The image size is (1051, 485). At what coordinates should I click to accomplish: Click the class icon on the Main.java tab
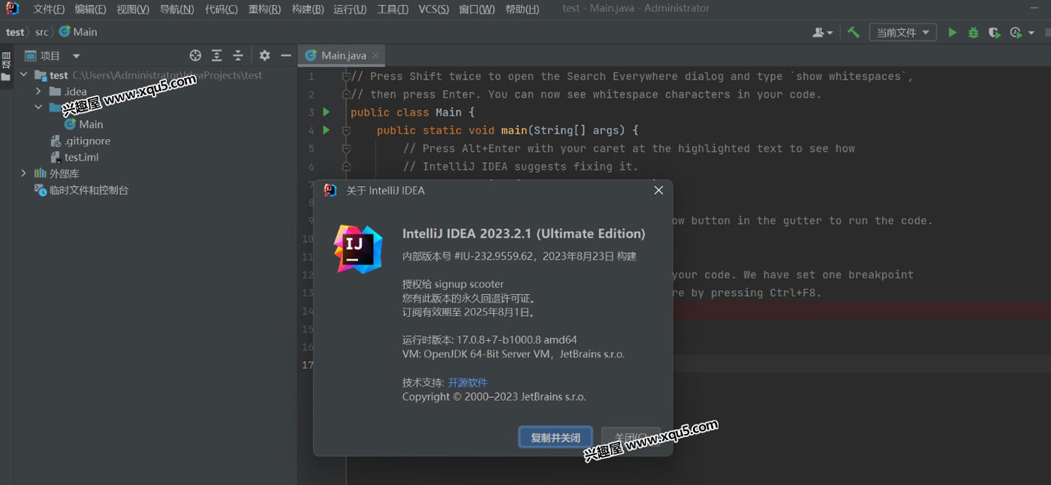(x=311, y=56)
